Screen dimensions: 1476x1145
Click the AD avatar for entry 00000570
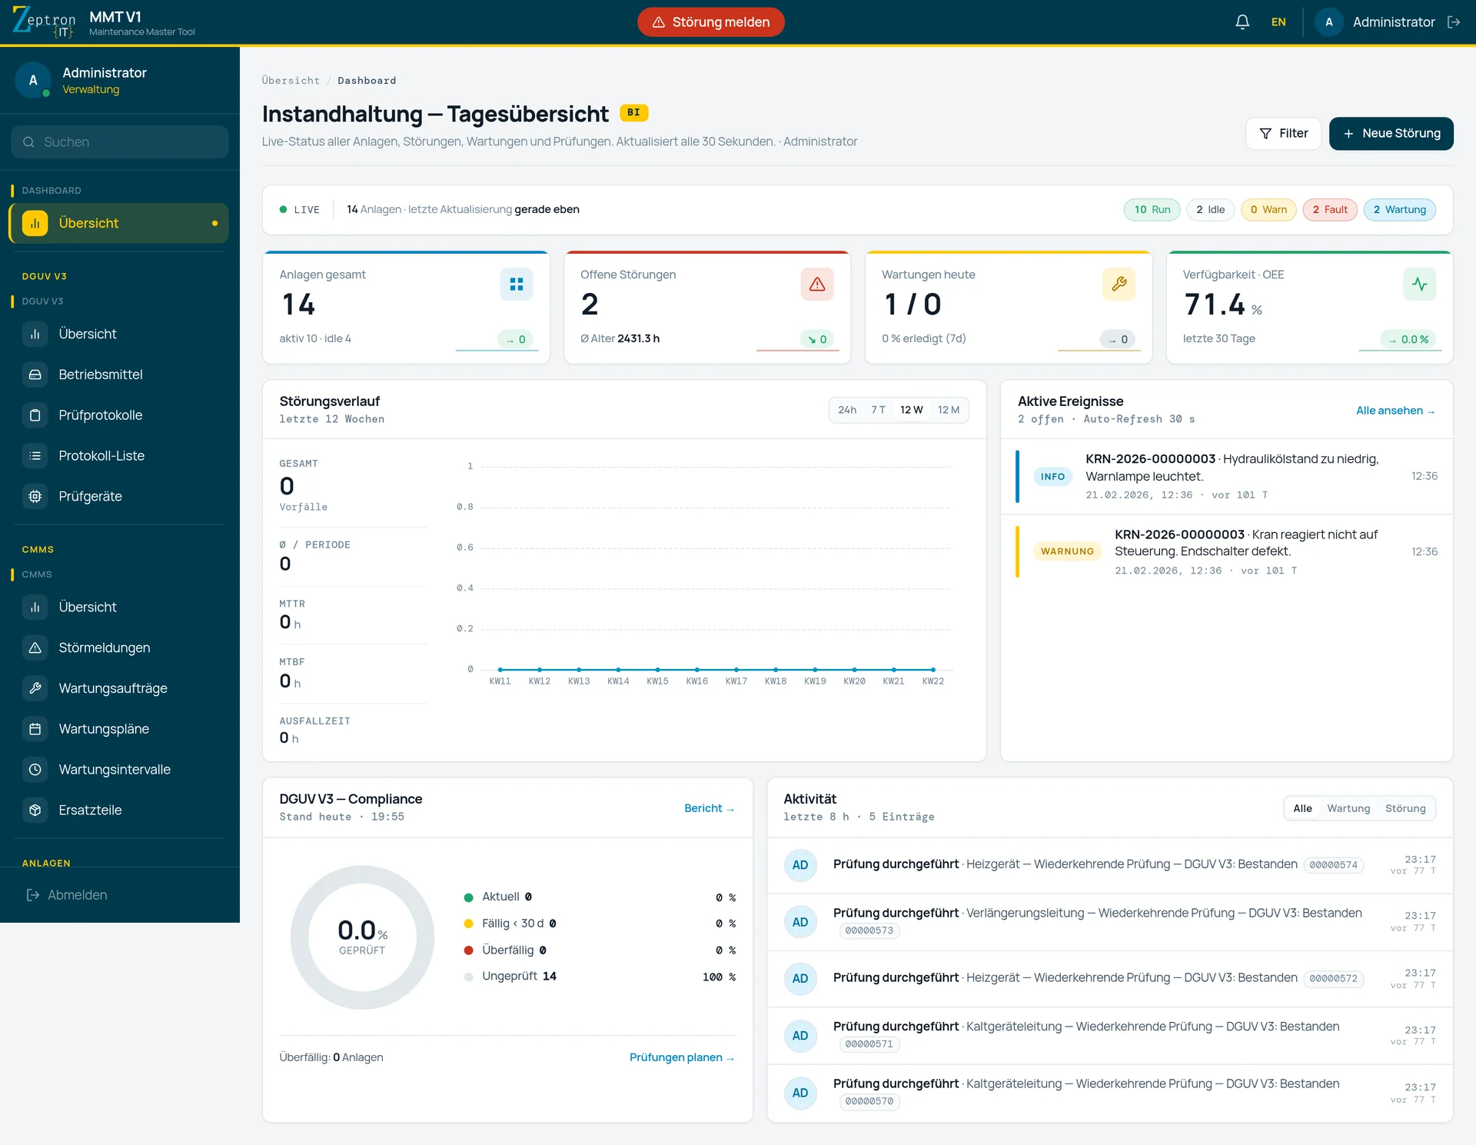pyautogui.click(x=800, y=1093)
